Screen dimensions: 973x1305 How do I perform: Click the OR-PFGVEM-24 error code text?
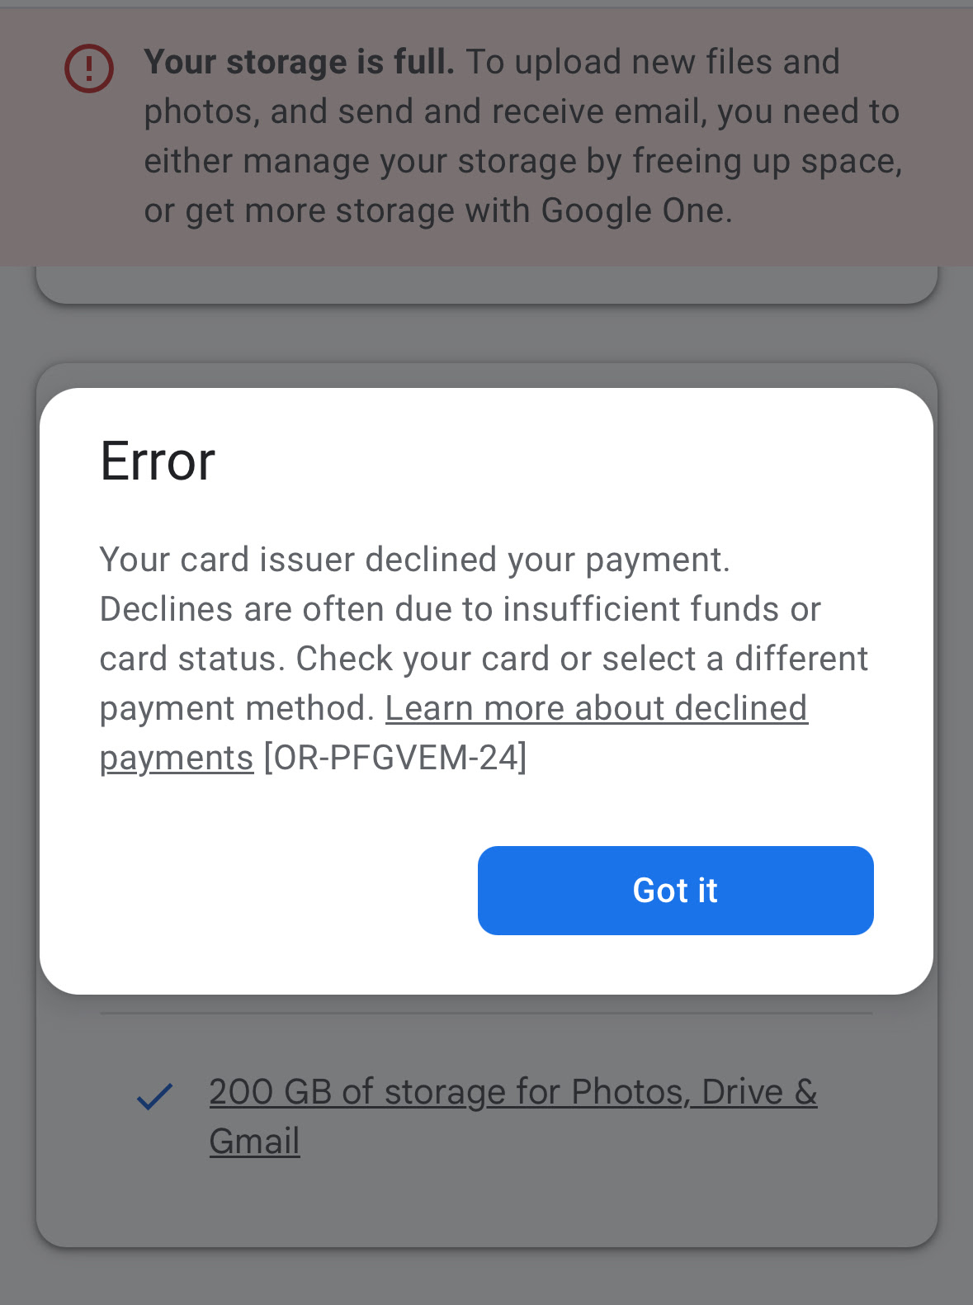tap(394, 757)
